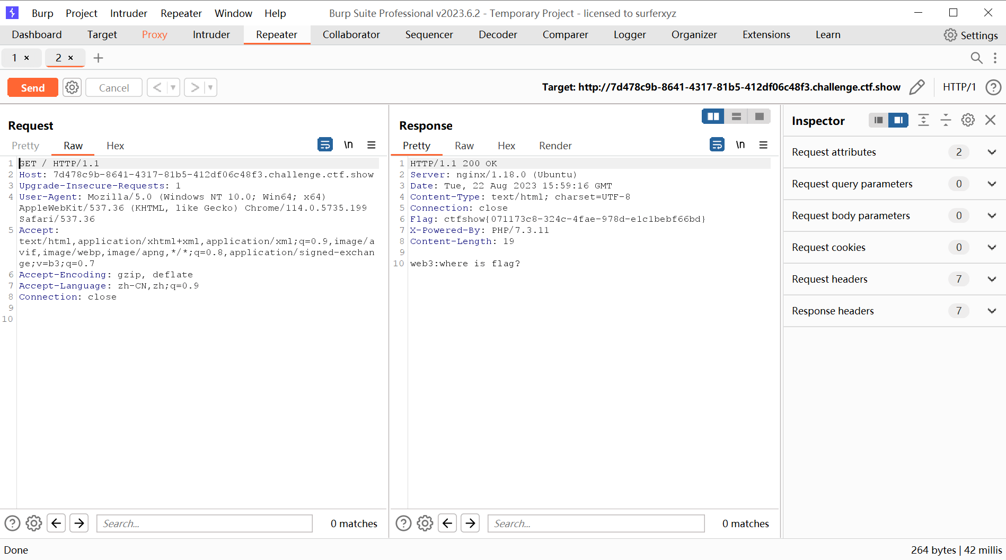Jump to previous request search match

click(x=56, y=523)
